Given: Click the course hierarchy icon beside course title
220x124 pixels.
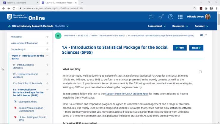Looking at the screenshot, I should pyautogui.click(x=9, y=26).
